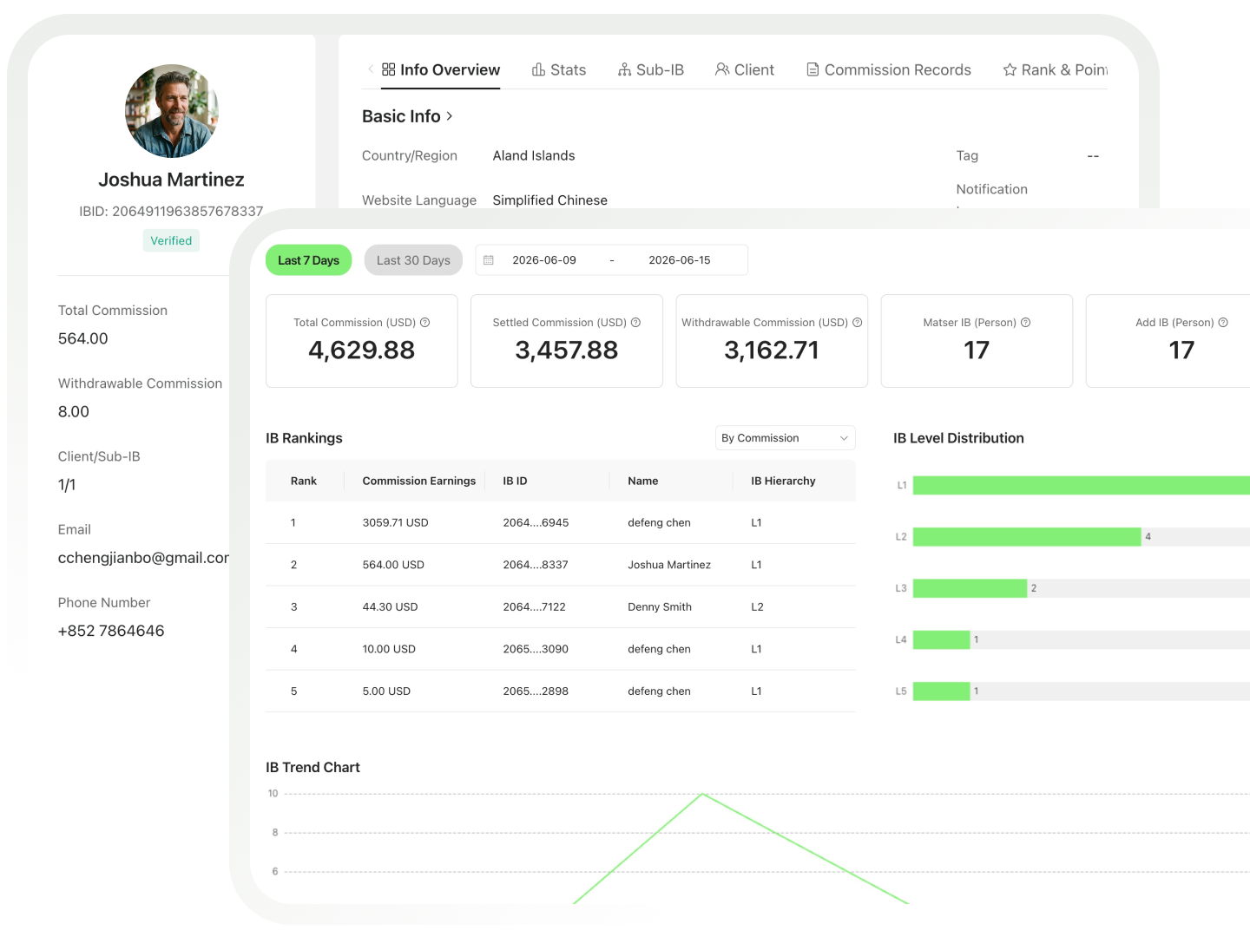Click the IB Hierarchy column header

783,481
